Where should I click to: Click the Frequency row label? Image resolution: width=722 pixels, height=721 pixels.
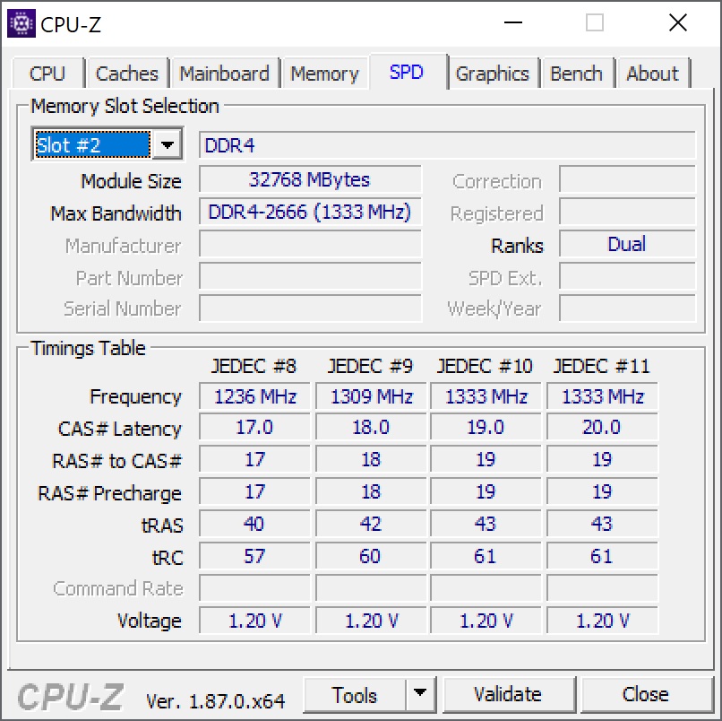pyautogui.click(x=136, y=397)
